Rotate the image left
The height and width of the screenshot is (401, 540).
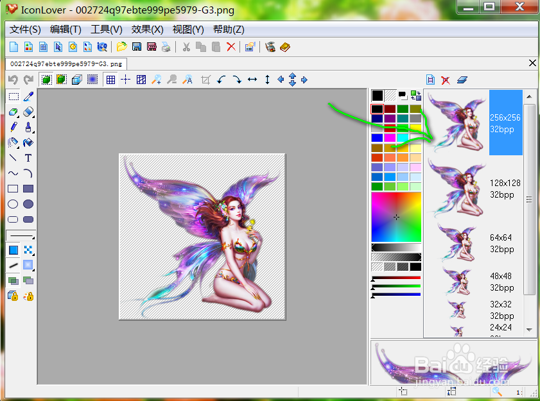[x=222, y=80]
